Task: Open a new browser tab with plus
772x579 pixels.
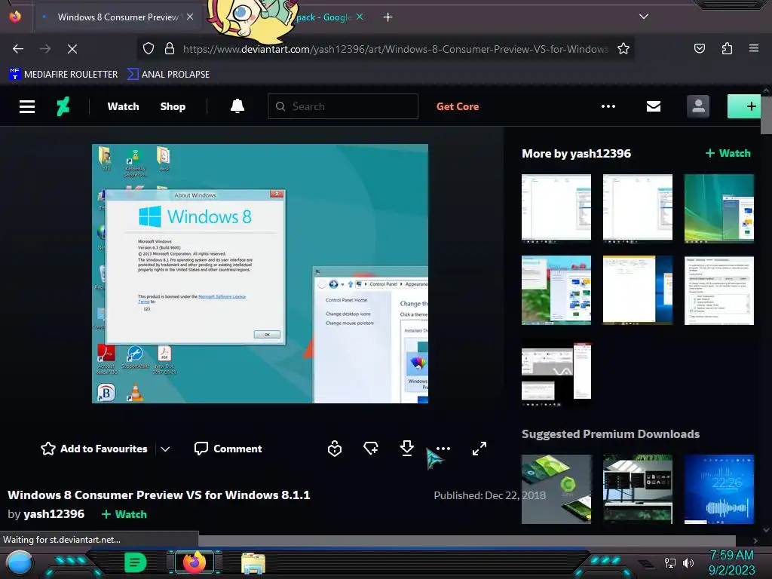Action: pos(388,17)
